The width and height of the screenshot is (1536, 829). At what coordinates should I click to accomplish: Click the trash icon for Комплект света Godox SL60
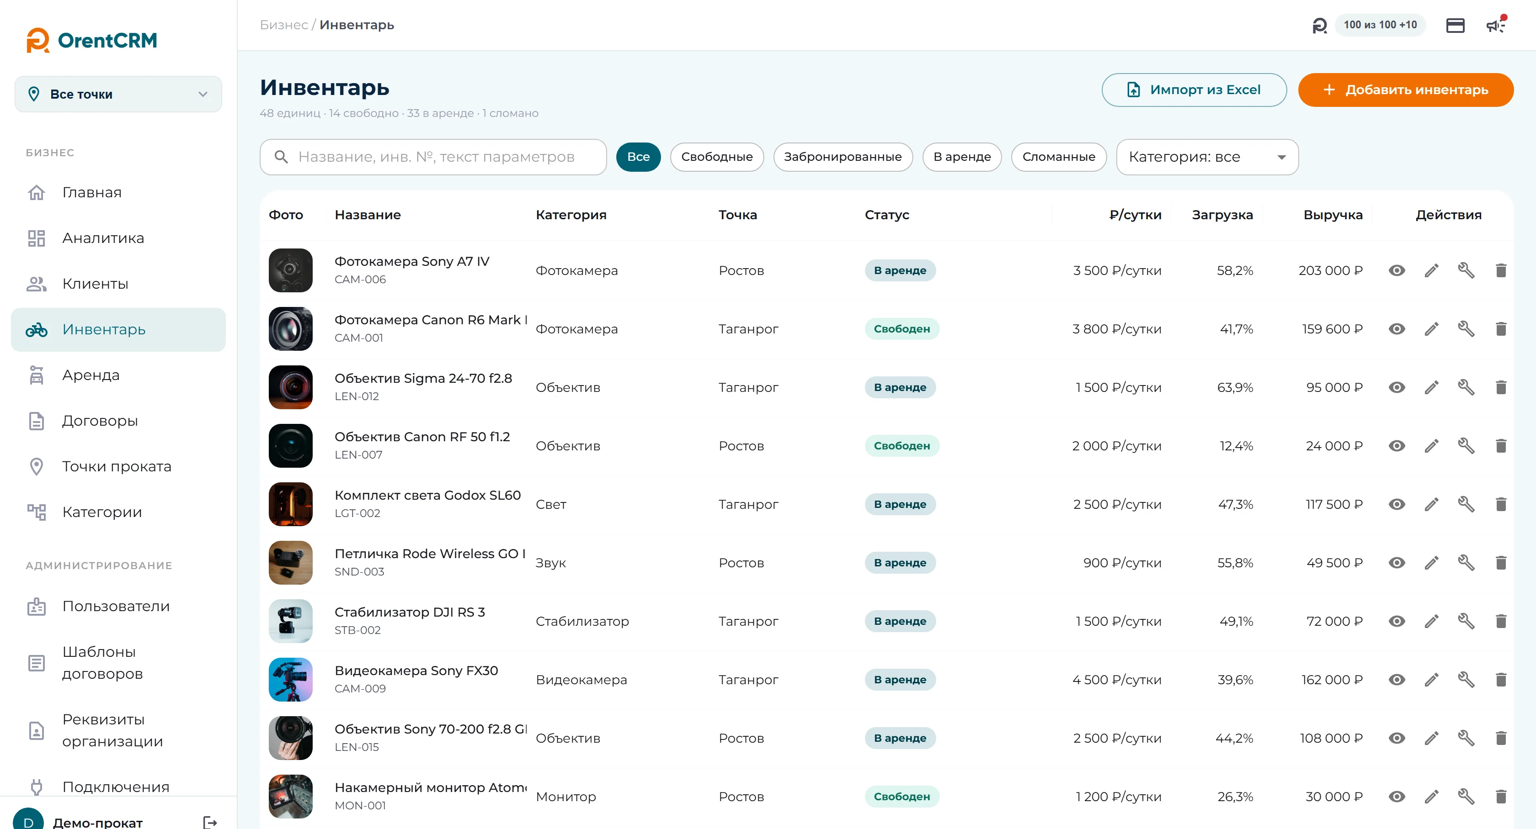[1501, 504]
